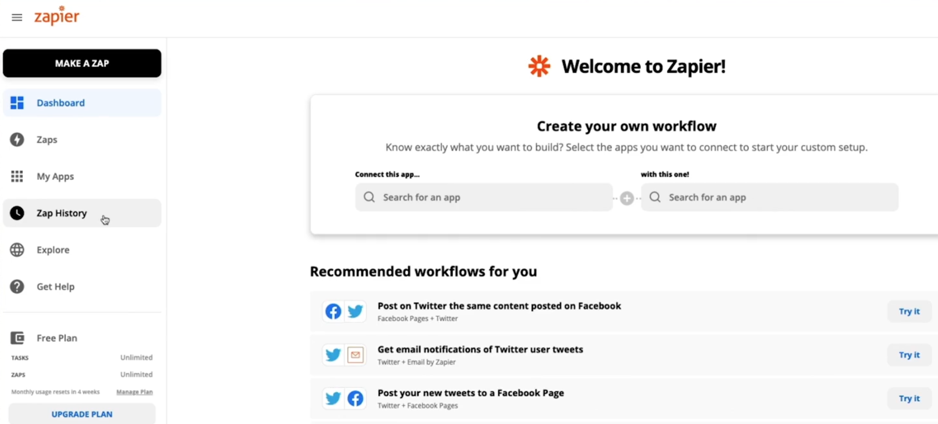Click the Dashboard grid icon
Viewport: 938px width, 424px height.
pyautogui.click(x=17, y=103)
